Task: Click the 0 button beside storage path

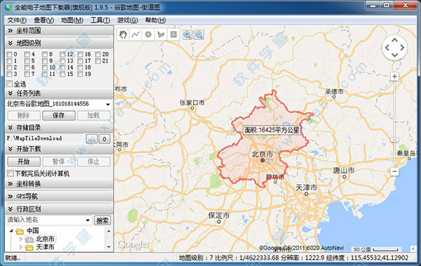Action: [x=105, y=139]
